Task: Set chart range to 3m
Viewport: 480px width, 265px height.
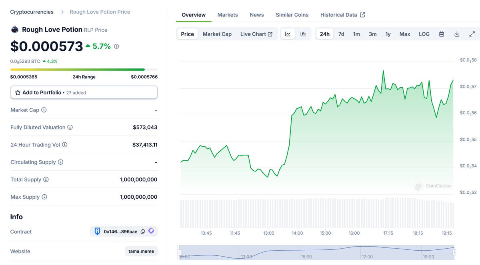Action: [x=373, y=34]
